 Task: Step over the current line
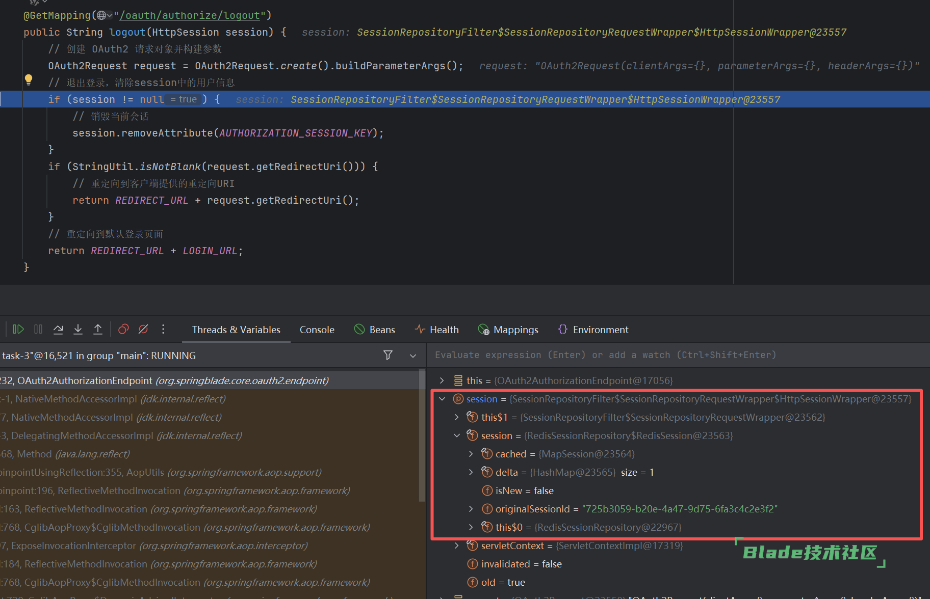point(58,330)
